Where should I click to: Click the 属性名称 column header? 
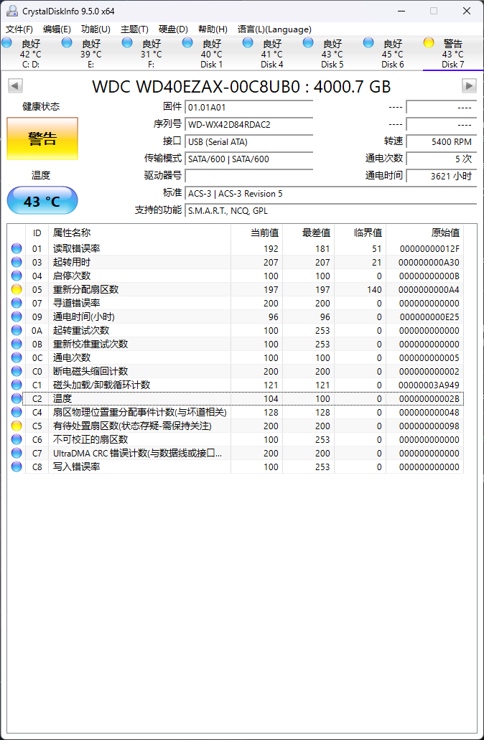pyautogui.click(x=139, y=233)
